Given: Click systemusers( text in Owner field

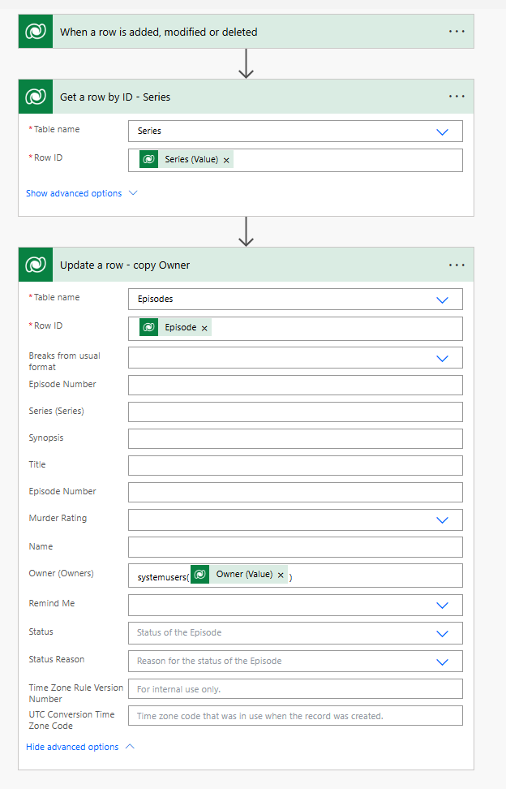Looking at the screenshot, I should [163, 577].
